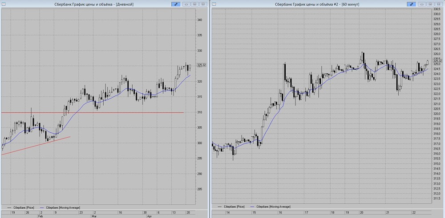Screen dimensions: 445x218
Task: Click the 325.32 current price label on the daily chart axis
Action: (202, 65)
